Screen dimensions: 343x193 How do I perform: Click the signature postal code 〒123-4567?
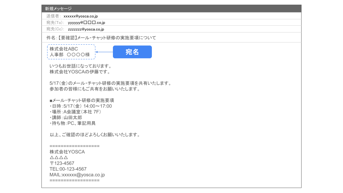pos(62,163)
